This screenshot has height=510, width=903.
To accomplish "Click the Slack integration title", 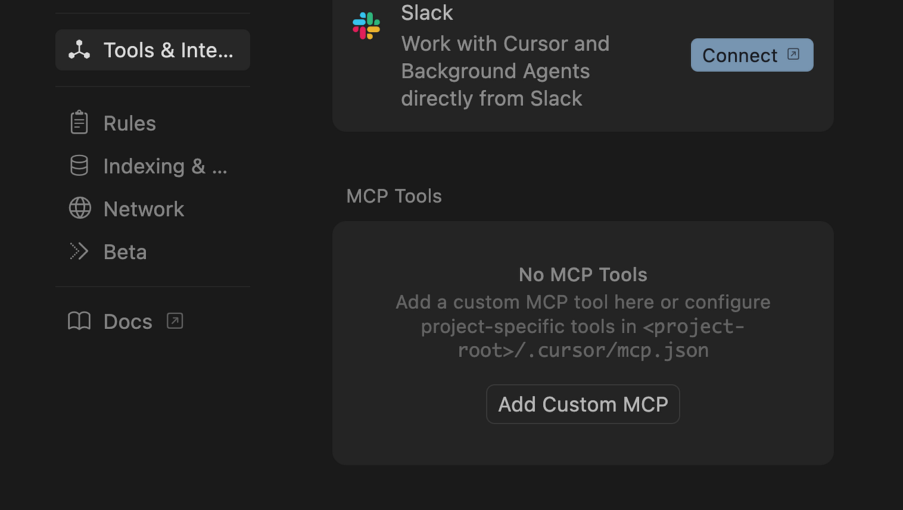I will point(427,12).
